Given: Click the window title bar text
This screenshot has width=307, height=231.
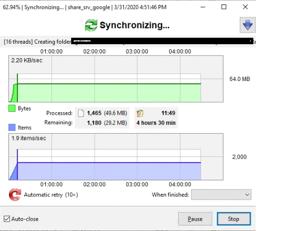Looking at the screenshot, I should point(85,7).
